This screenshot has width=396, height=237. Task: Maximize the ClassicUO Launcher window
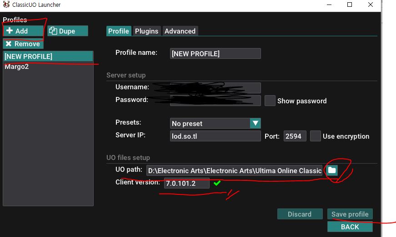click(350, 5)
